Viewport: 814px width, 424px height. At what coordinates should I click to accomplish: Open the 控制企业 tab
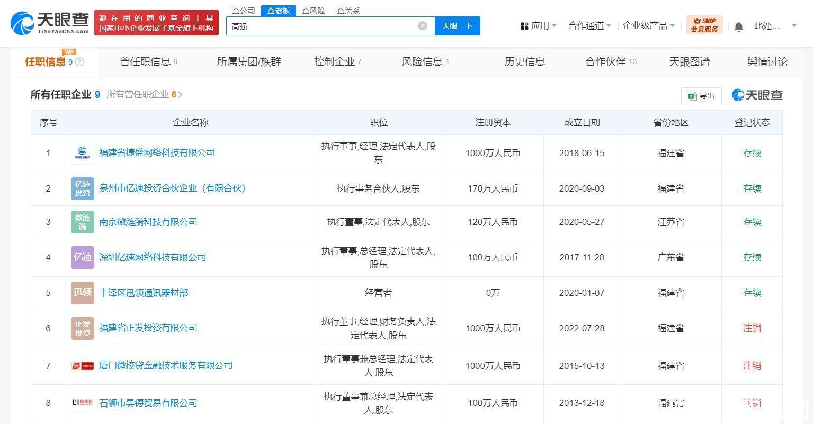tap(337, 62)
